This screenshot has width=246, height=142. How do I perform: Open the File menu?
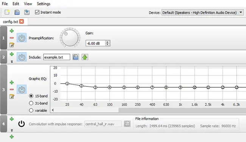click(5, 4)
